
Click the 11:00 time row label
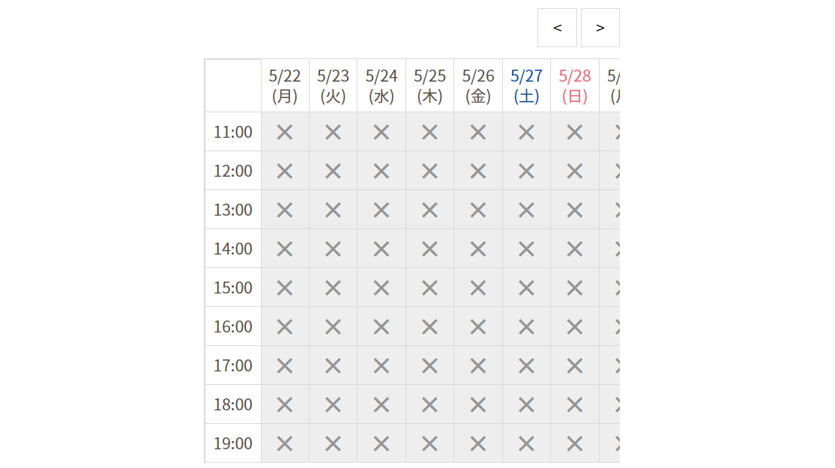[233, 133]
